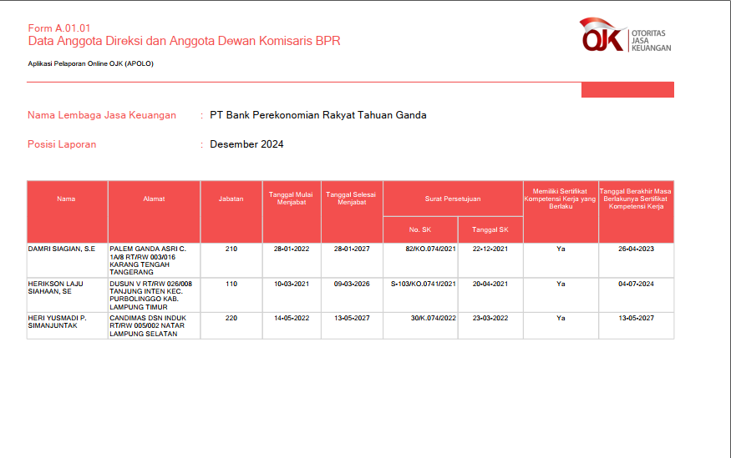The image size is (731, 458).
Task: Select the No. SK sub-header
Action: 419,229
